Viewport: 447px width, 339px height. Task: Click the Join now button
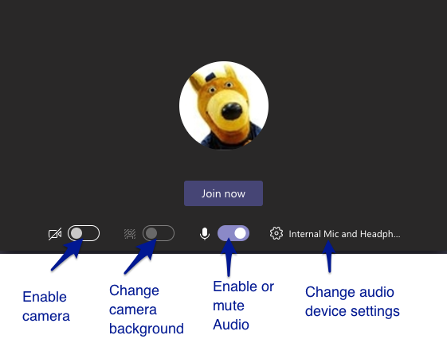[223, 193]
